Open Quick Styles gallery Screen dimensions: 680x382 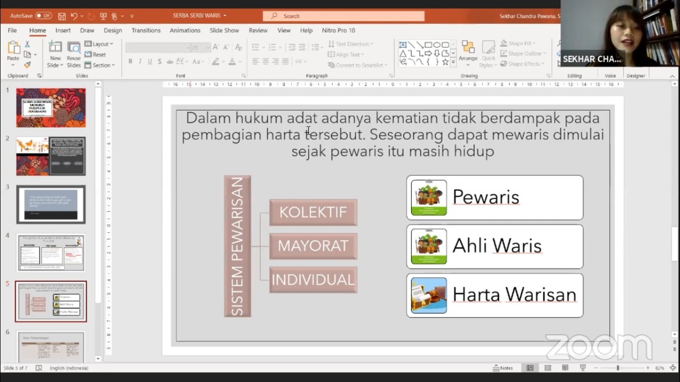click(x=488, y=54)
